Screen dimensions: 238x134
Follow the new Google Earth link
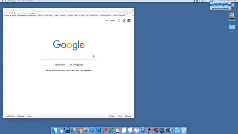(x=55, y=70)
